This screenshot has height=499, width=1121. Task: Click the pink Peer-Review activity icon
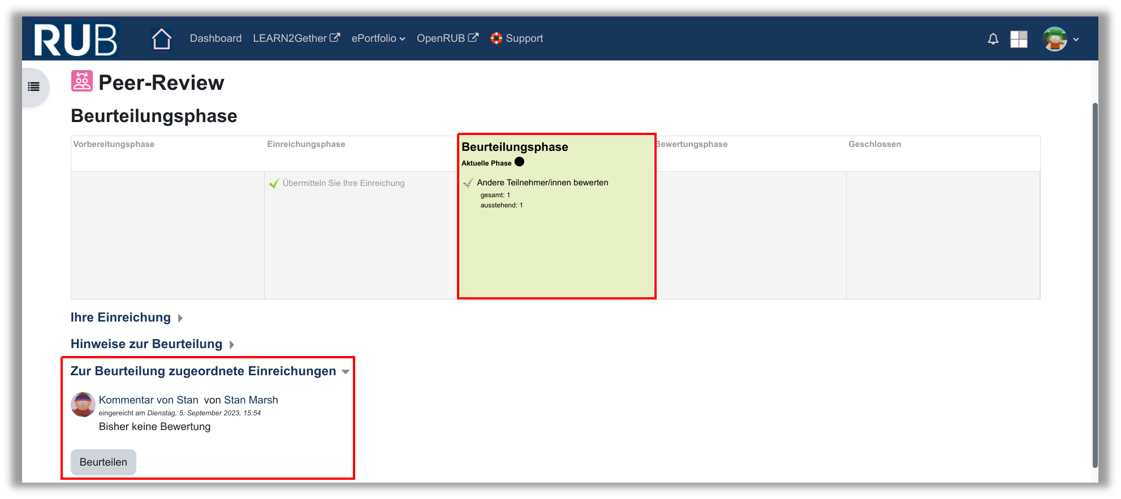click(x=81, y=81)
